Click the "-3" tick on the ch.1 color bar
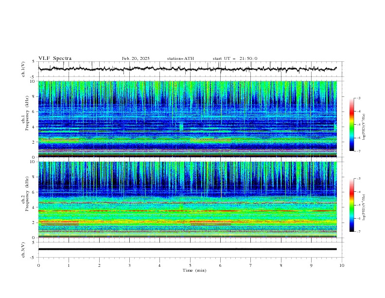Image resolution: width=385 pixels, height=298 pixels. coord(359,98)
